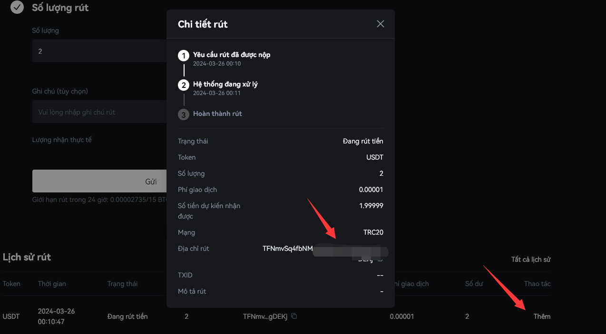Open Tất cả lịch sử link
606x334 pixels.
[x=531, y=259]
